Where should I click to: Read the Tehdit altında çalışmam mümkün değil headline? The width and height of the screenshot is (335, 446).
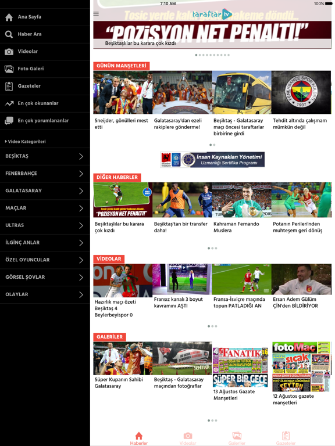click(x=300, y=124)
